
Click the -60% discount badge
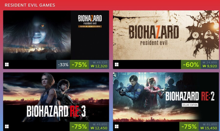(x=191, y=65)
